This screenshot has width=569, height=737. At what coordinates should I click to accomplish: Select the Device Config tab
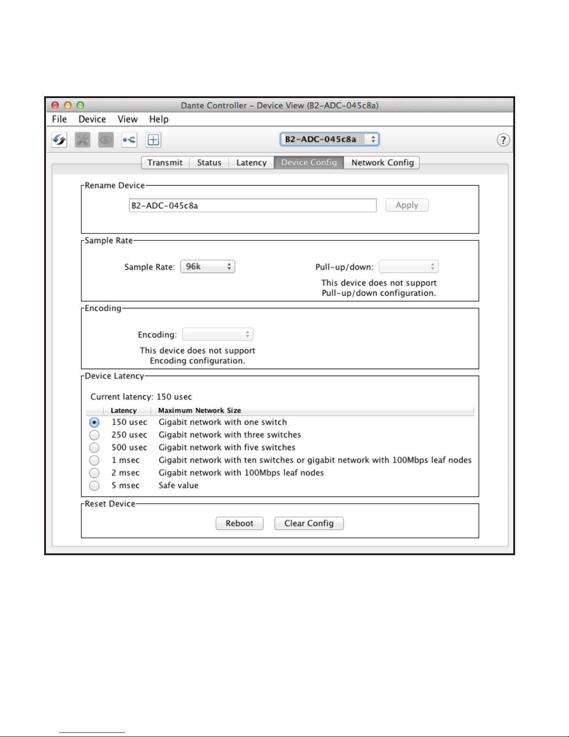pyautogui.click(x=309, y=162)
